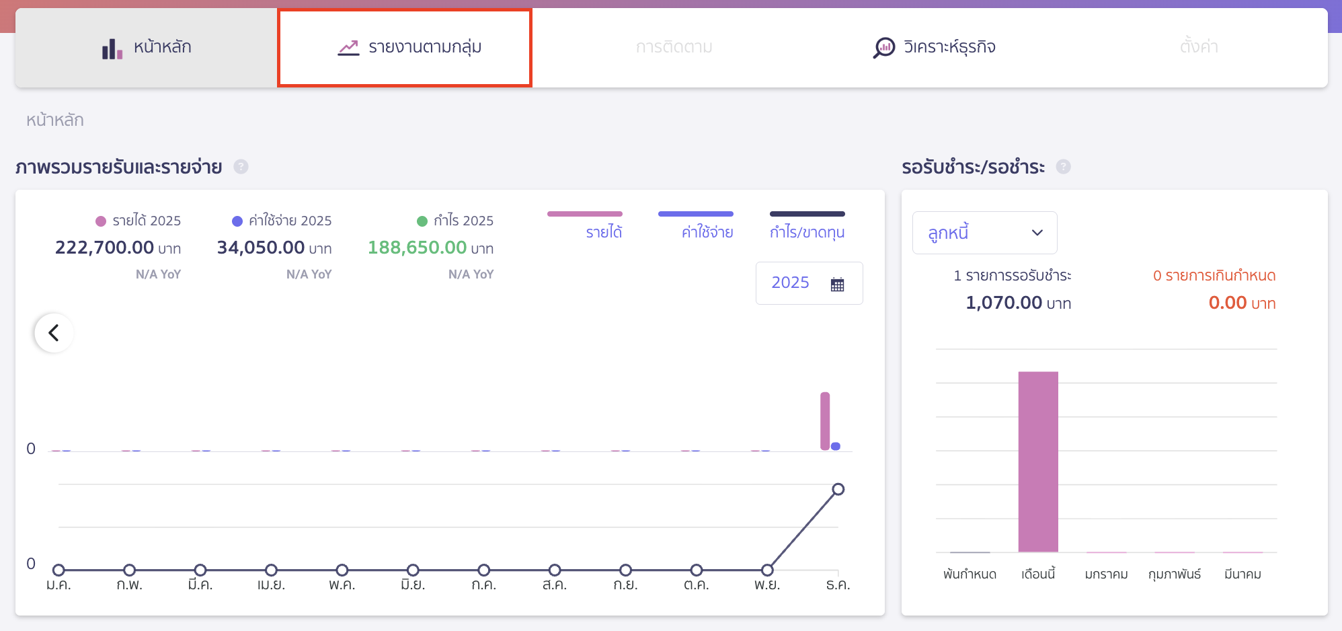The height and width of the screenshot is (631, 1342).
Task: Switch to the การติดตาม tab
Action: click(x=674, y=46)
